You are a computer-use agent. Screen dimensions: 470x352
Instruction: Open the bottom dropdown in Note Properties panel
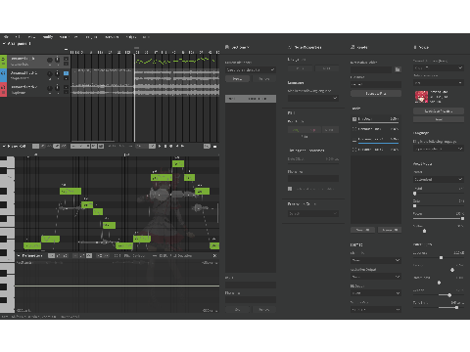[313, 213]
